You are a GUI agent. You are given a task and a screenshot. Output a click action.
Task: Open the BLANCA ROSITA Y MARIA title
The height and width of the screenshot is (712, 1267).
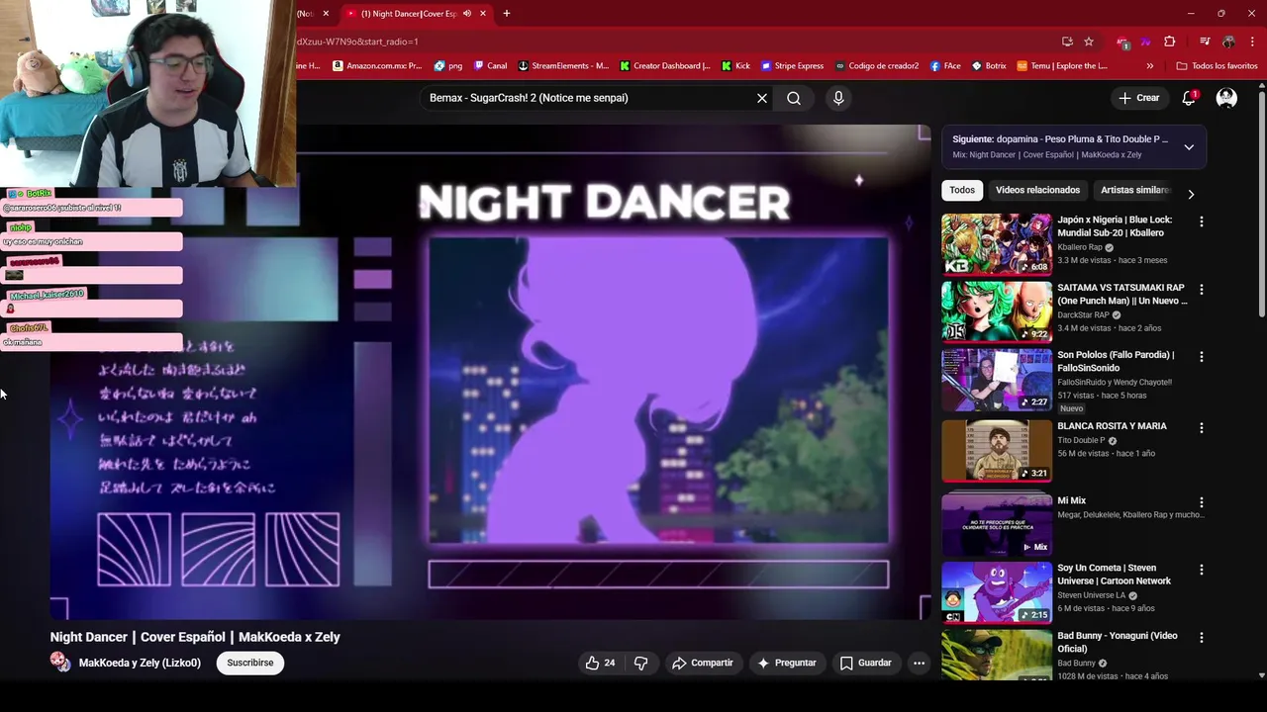tap(1112, 426)
